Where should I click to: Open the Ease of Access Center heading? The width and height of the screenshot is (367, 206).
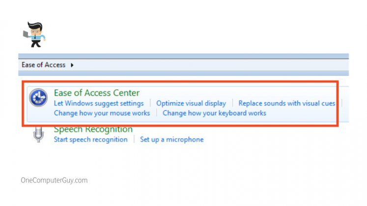[x=96, y=93]
